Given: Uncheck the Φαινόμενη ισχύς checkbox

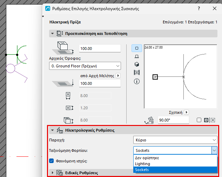Looking at the screenshot, I should pos(52,161).
